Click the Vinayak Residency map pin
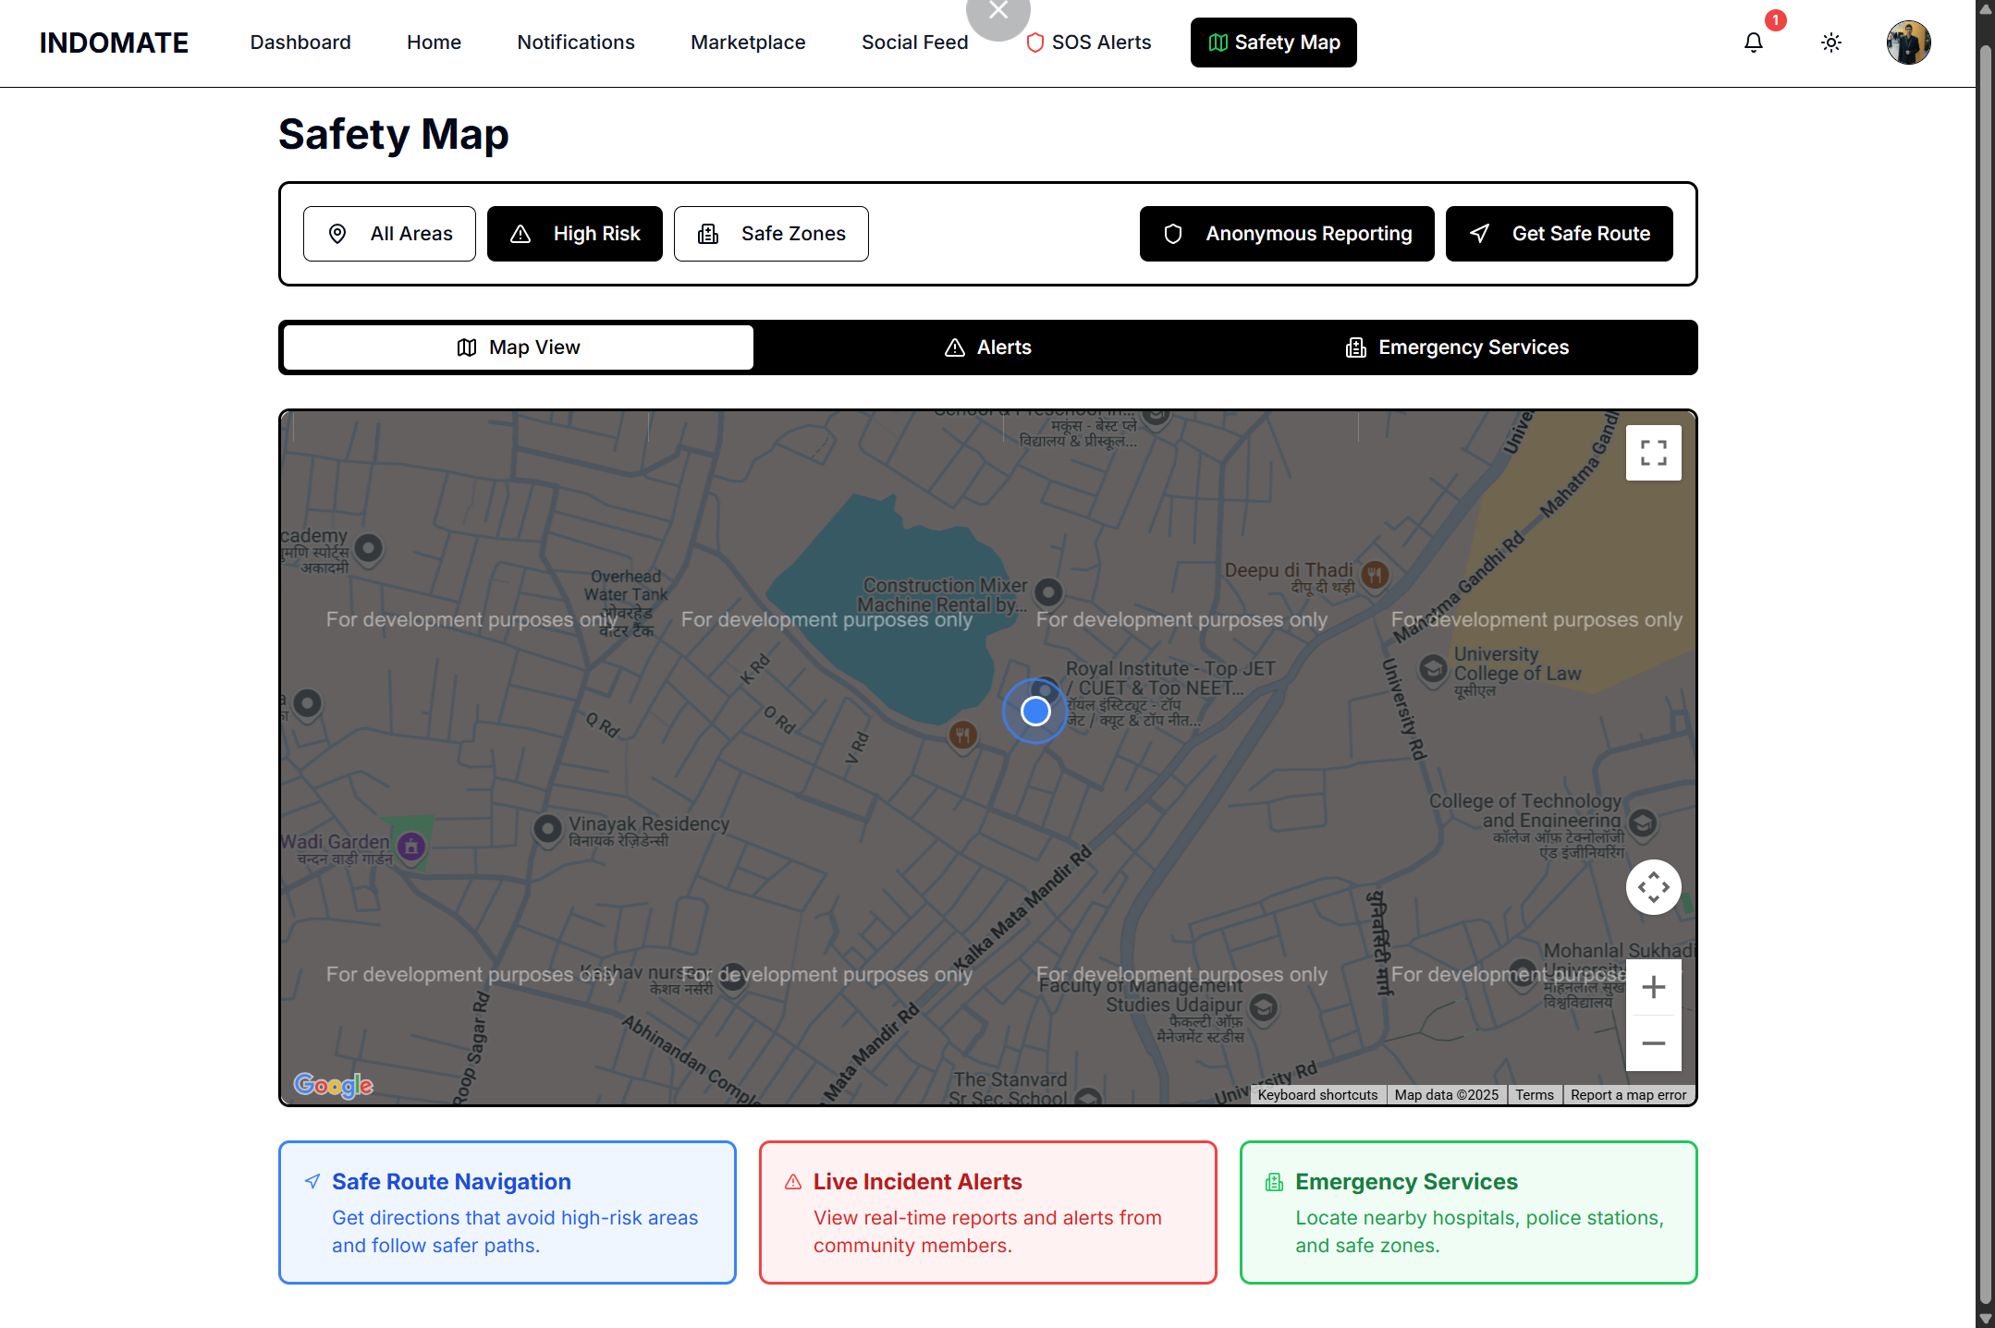The width and height of the screenshot is (1995, 1328). pos(548,828)
